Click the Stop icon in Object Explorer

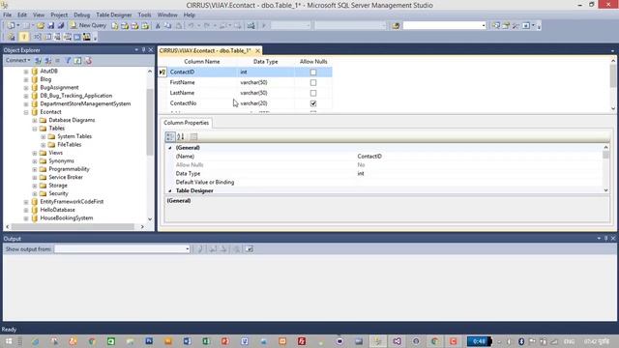tap(58, 60)
